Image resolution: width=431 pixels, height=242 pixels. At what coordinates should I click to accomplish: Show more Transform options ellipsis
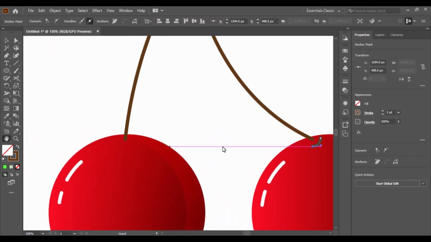click(422, 86)
